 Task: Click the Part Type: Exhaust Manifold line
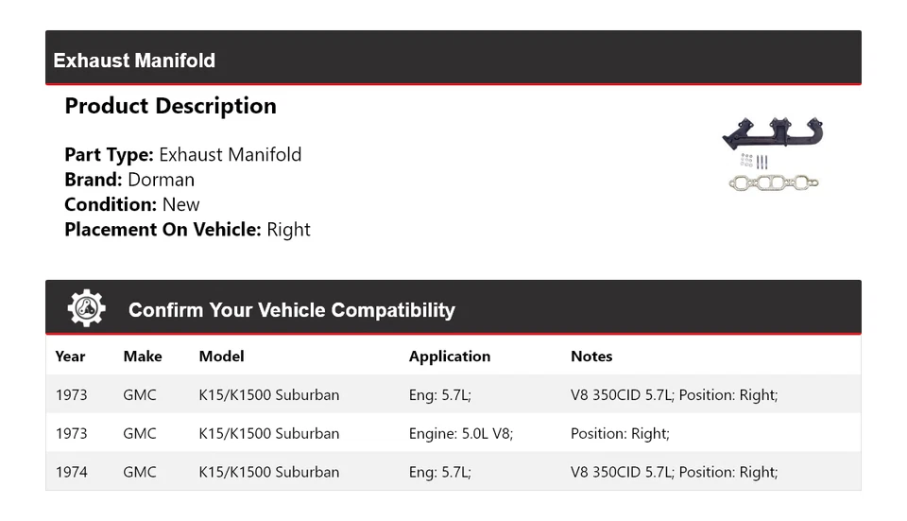182,155
